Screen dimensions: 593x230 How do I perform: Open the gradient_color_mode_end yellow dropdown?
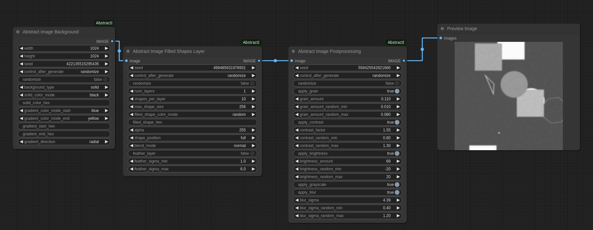coord(64,118)
